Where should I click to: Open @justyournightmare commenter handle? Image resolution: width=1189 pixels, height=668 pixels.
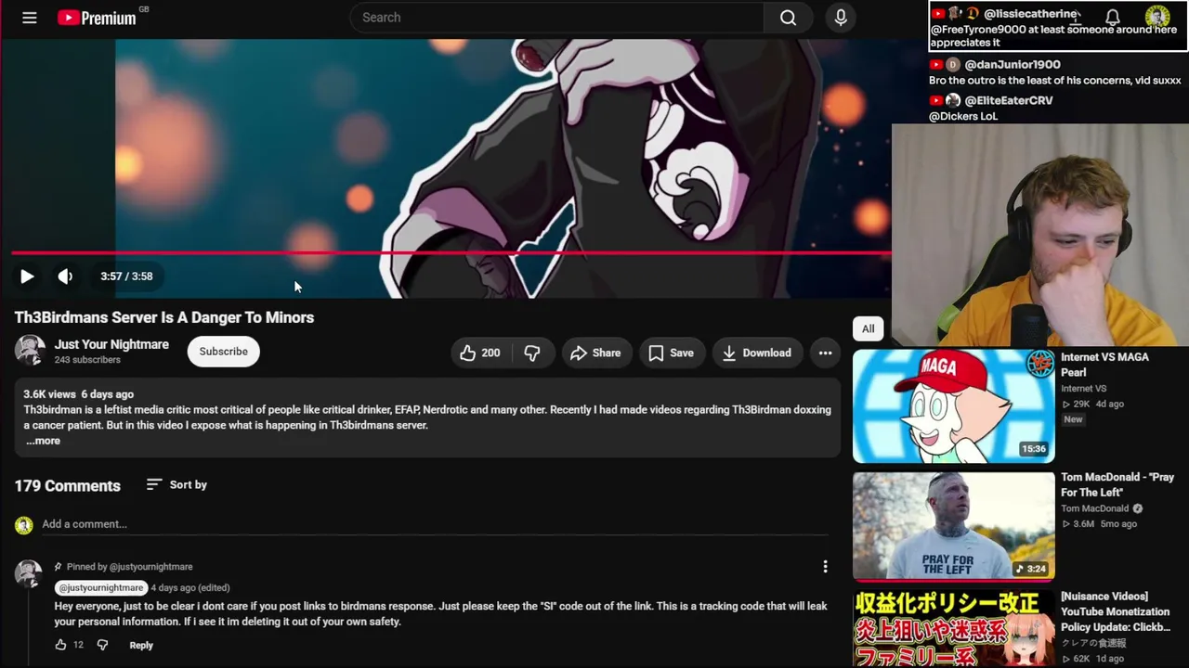coord(101,587)
